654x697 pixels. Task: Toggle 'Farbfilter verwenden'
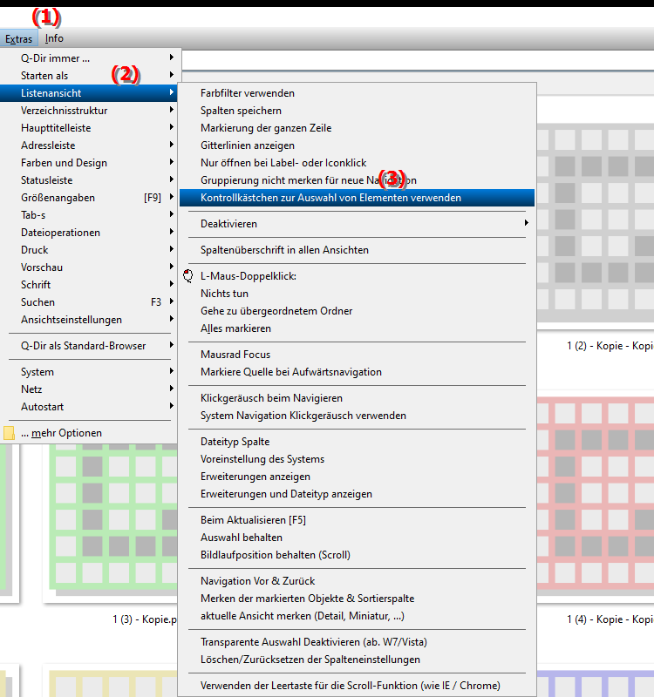pyautogui.click(x=357, y=93)
